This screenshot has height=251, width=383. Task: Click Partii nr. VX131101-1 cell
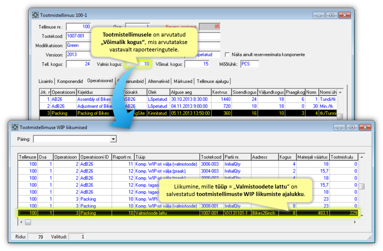pyautogui.click(x=237, y=213)
